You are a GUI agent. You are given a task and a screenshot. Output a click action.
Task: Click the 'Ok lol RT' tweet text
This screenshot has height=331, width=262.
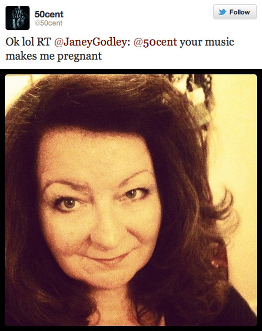(x=28, y=41)
